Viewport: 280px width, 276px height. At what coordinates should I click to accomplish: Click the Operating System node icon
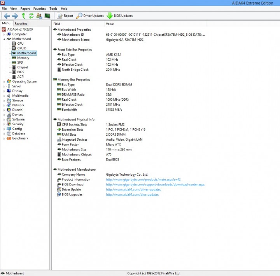9,81
